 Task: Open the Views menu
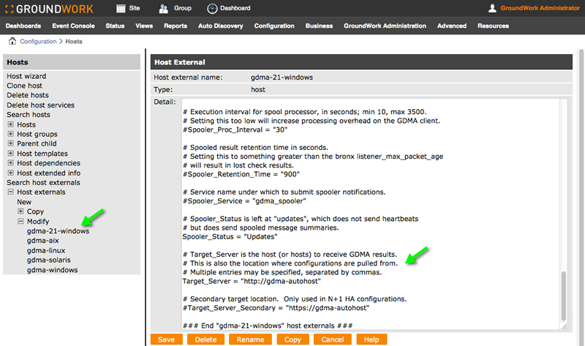pos(144,26)
